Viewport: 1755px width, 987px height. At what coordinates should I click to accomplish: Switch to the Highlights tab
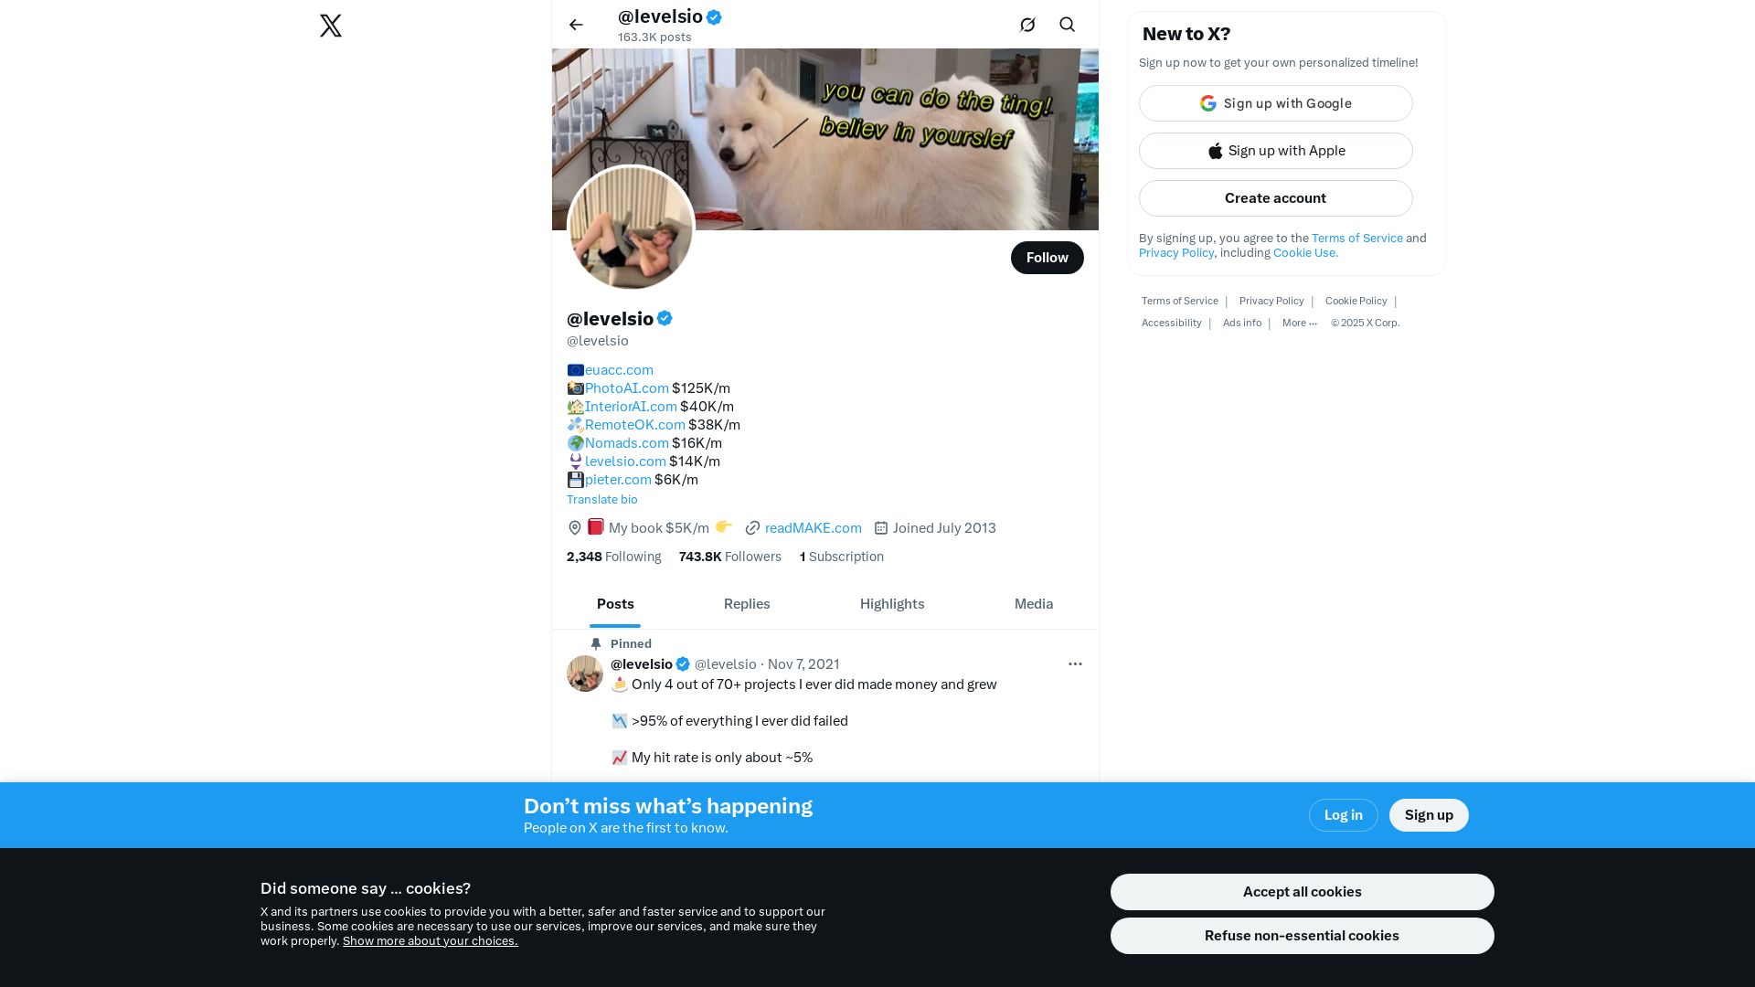892,604
